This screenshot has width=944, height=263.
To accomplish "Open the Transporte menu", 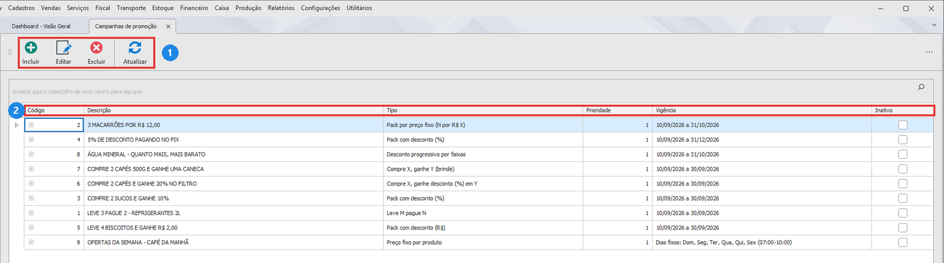I will 131,8.
